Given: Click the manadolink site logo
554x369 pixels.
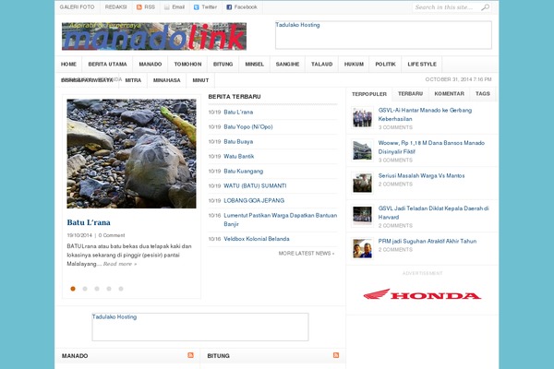Looking at the screenshot, I should (154, 36).
